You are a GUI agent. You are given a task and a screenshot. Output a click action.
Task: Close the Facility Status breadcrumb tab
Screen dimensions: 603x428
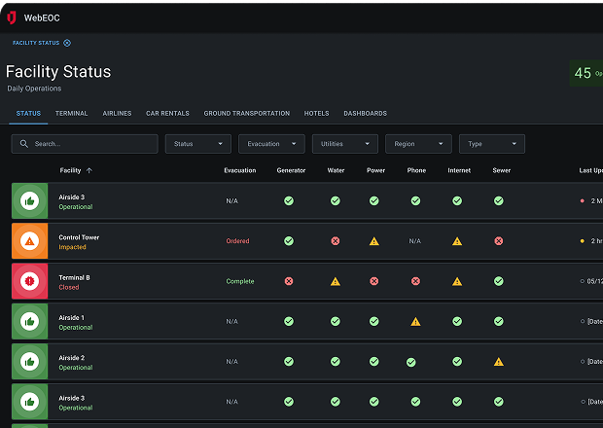67,43
